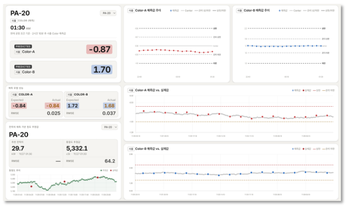Click the 29.7 kW power value

coord(18,148)
